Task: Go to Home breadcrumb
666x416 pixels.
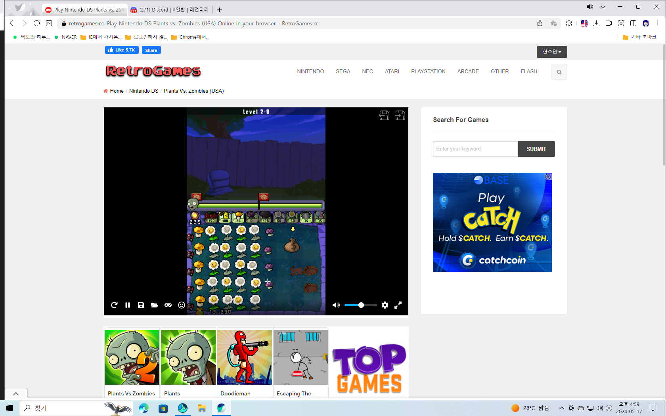Action: [117, 91]
